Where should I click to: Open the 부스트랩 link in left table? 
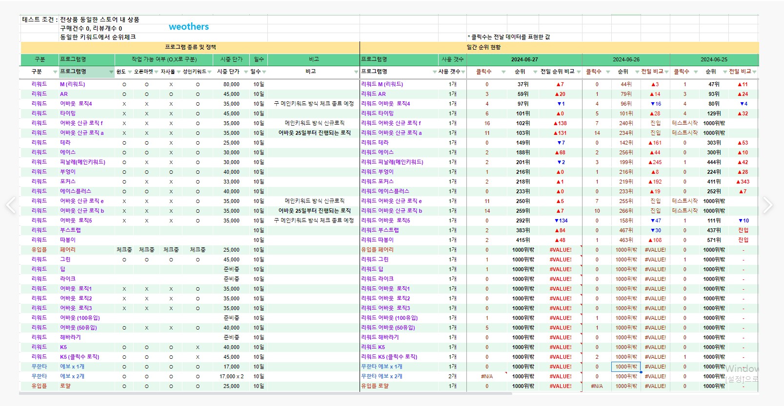70,230
